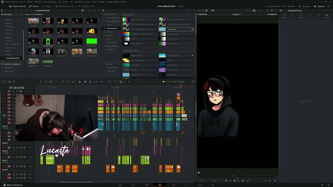Collapse the Favoritos section
Image resolution: width=333 pixels, height=187 pixels.
point(103,64)
